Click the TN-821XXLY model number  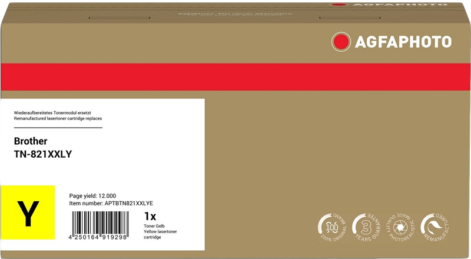tap(43, 154)
